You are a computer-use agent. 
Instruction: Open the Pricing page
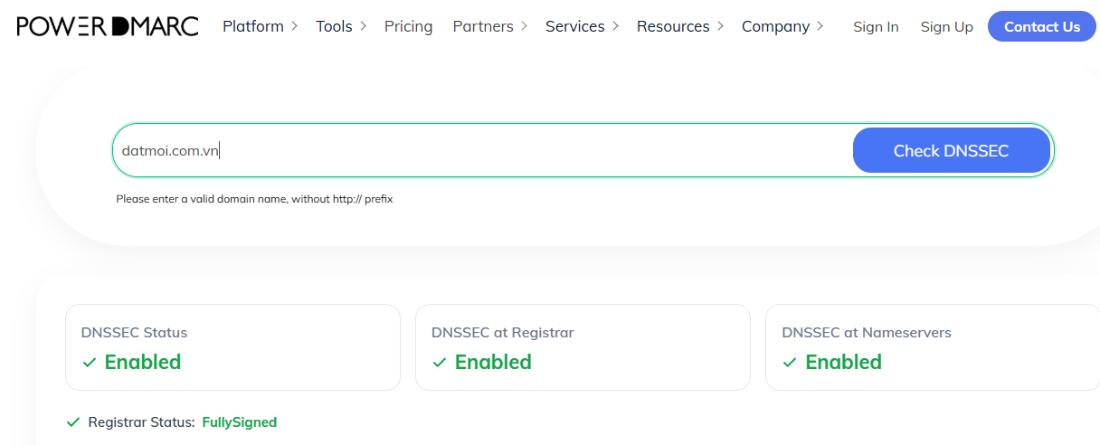tap(409, 26)
